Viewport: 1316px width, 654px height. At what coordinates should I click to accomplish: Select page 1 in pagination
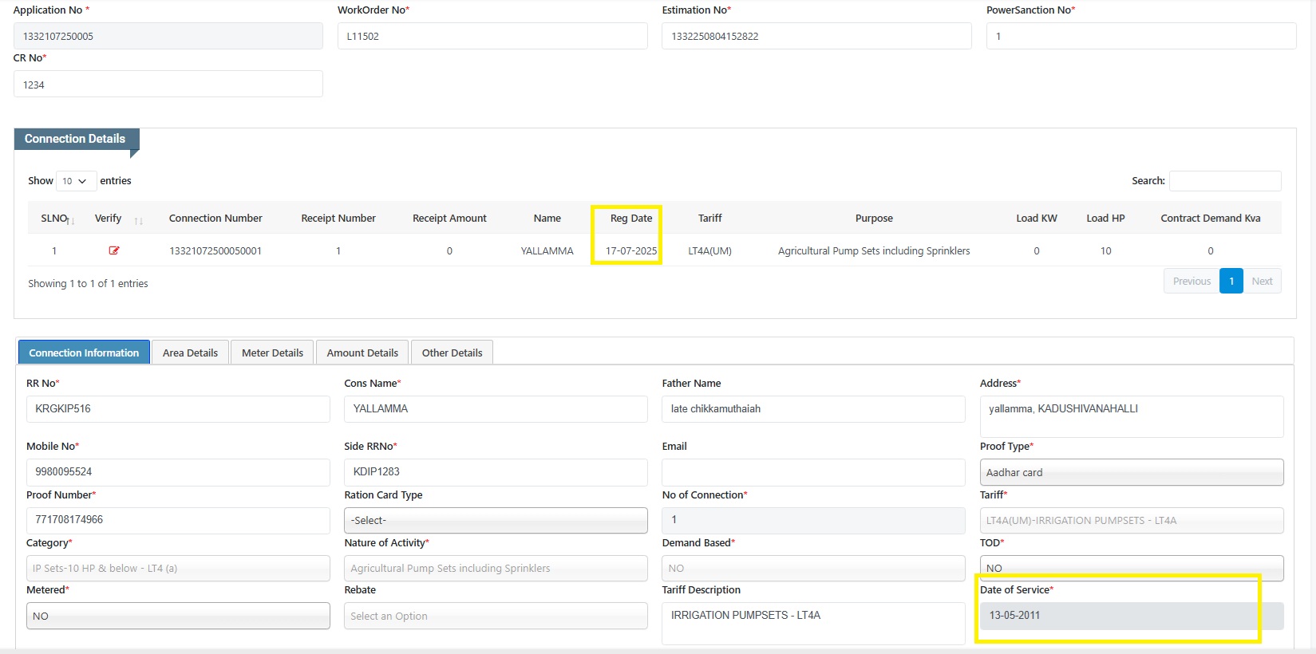click(1231, 281)
